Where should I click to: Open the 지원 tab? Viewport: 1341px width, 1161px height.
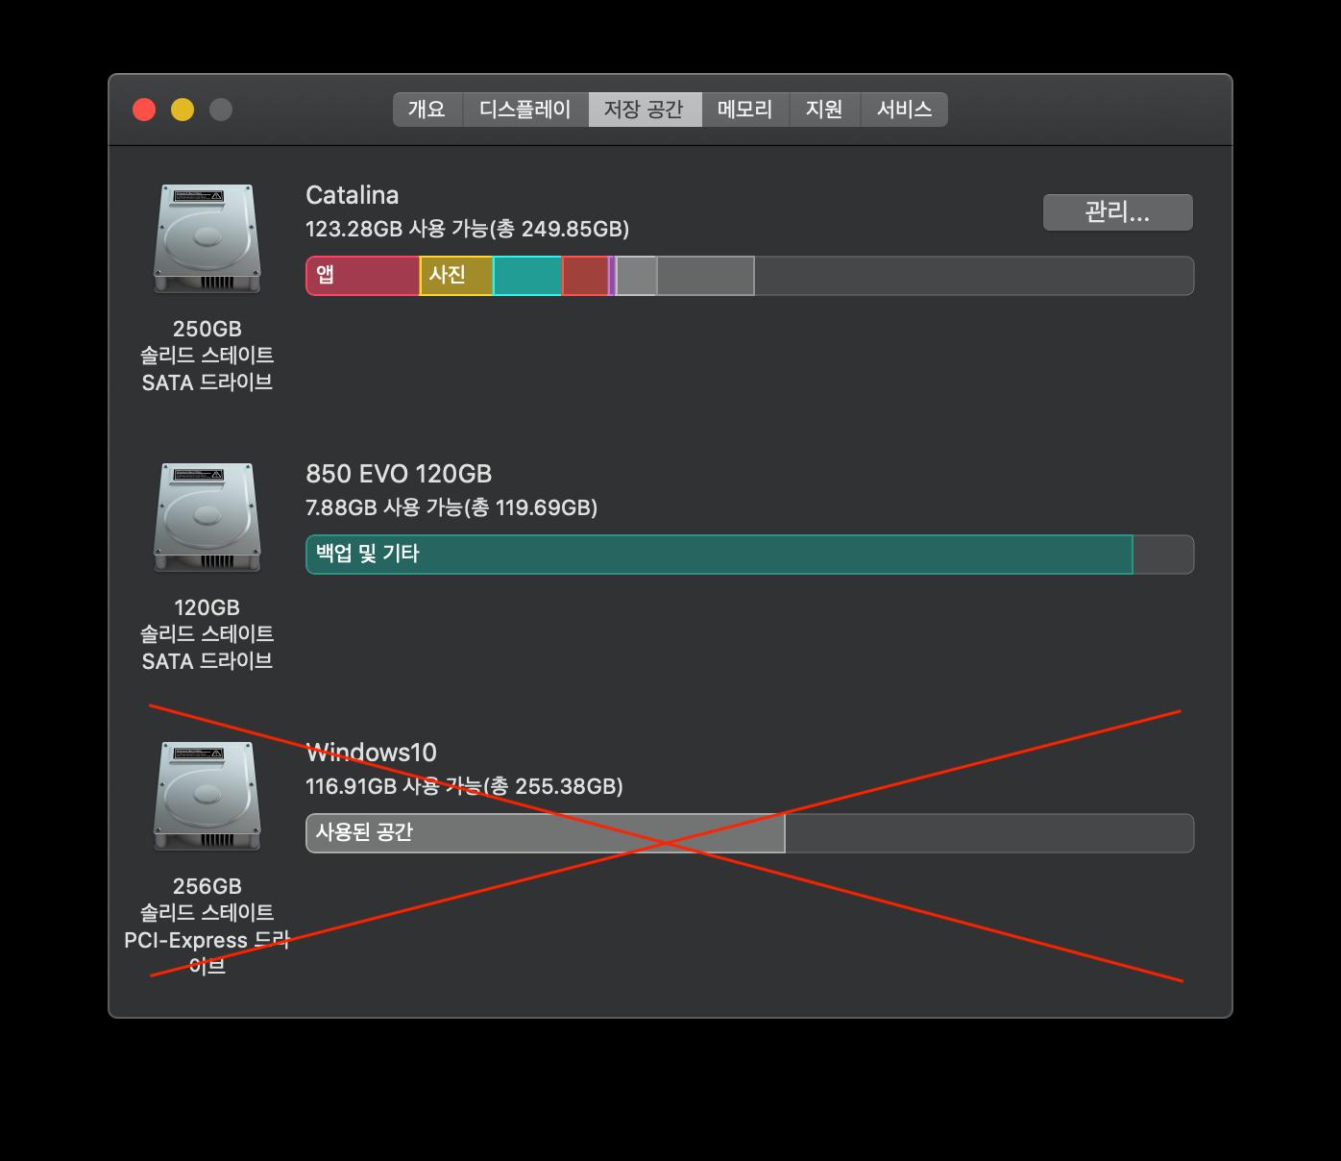point(825,110)
